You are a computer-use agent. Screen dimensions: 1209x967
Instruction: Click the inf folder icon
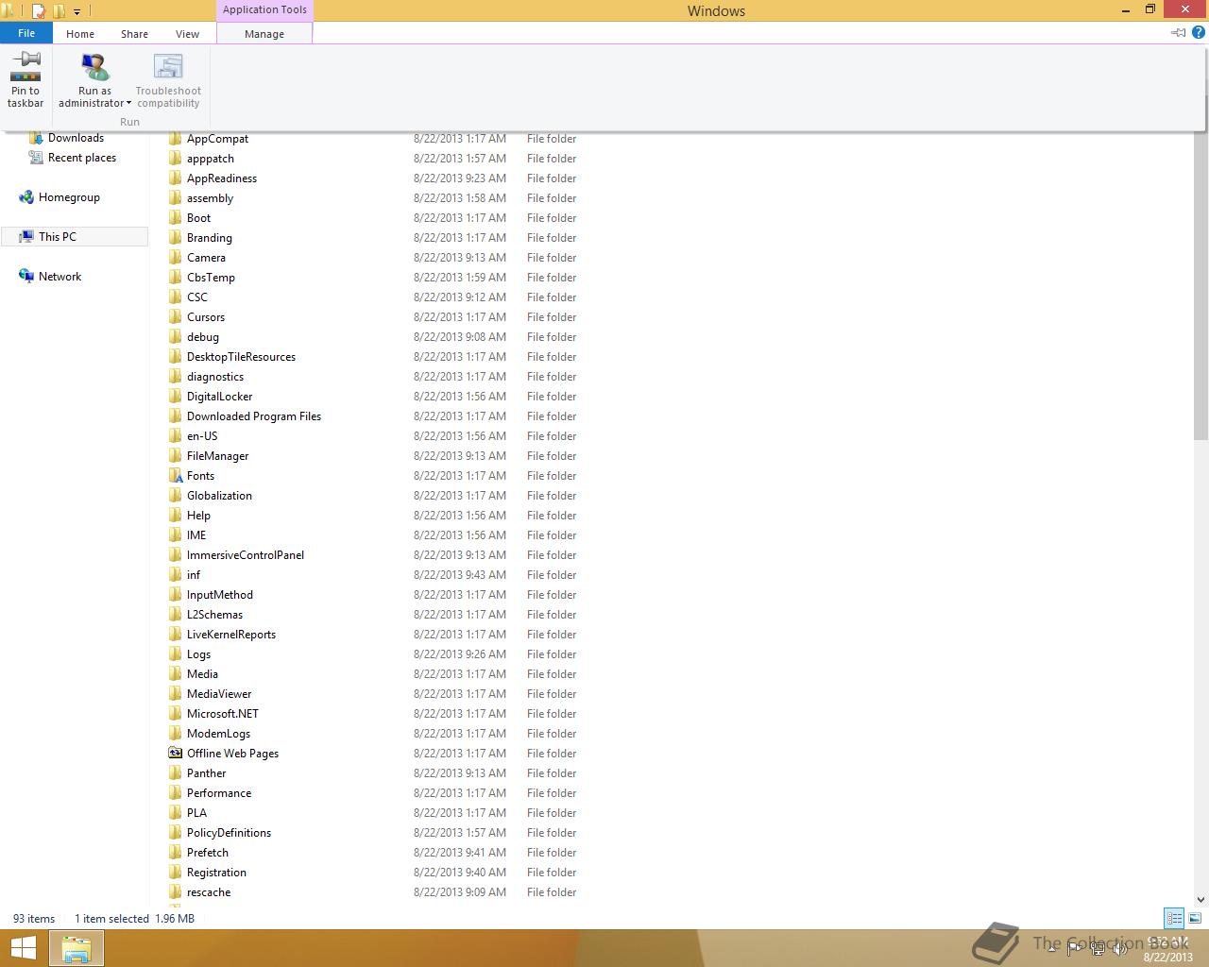point(176,574)
